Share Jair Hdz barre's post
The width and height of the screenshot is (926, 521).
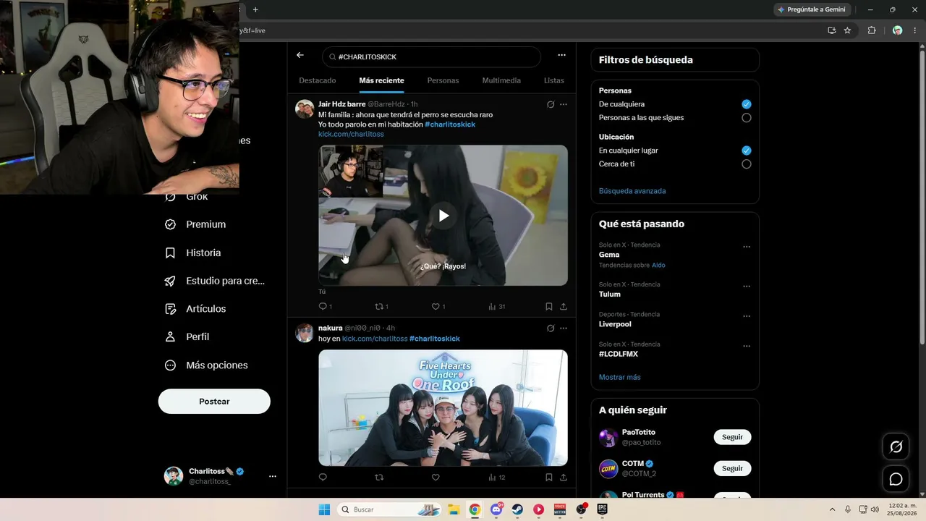(x=564, y=306)
